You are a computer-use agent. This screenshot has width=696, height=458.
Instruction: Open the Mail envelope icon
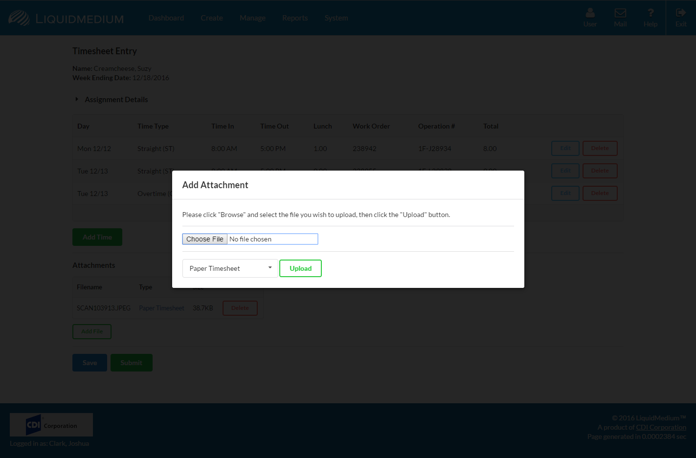tap(620, 13)
